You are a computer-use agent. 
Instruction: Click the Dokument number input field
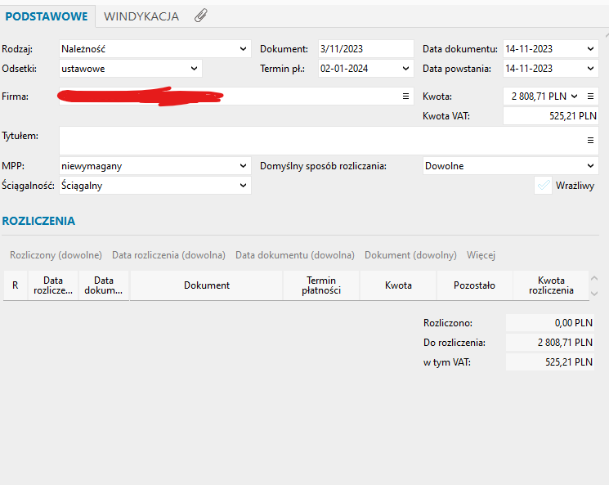coord(365,49)
